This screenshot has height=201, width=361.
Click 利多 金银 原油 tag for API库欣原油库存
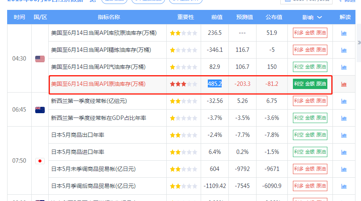point(310,33)
